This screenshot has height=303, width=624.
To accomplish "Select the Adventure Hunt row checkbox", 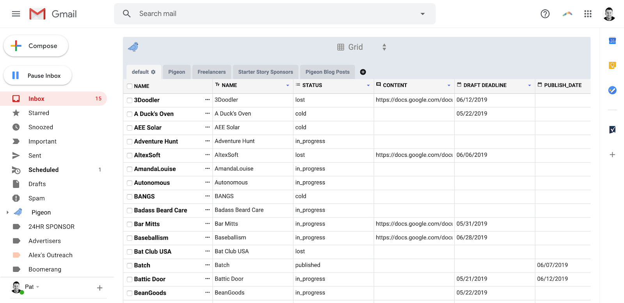I will click(129, 142).
